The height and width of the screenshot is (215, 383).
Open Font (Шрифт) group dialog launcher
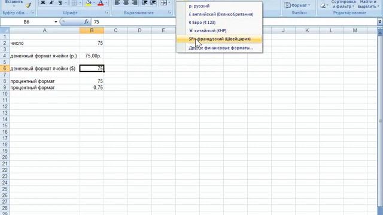coord(107,13)
